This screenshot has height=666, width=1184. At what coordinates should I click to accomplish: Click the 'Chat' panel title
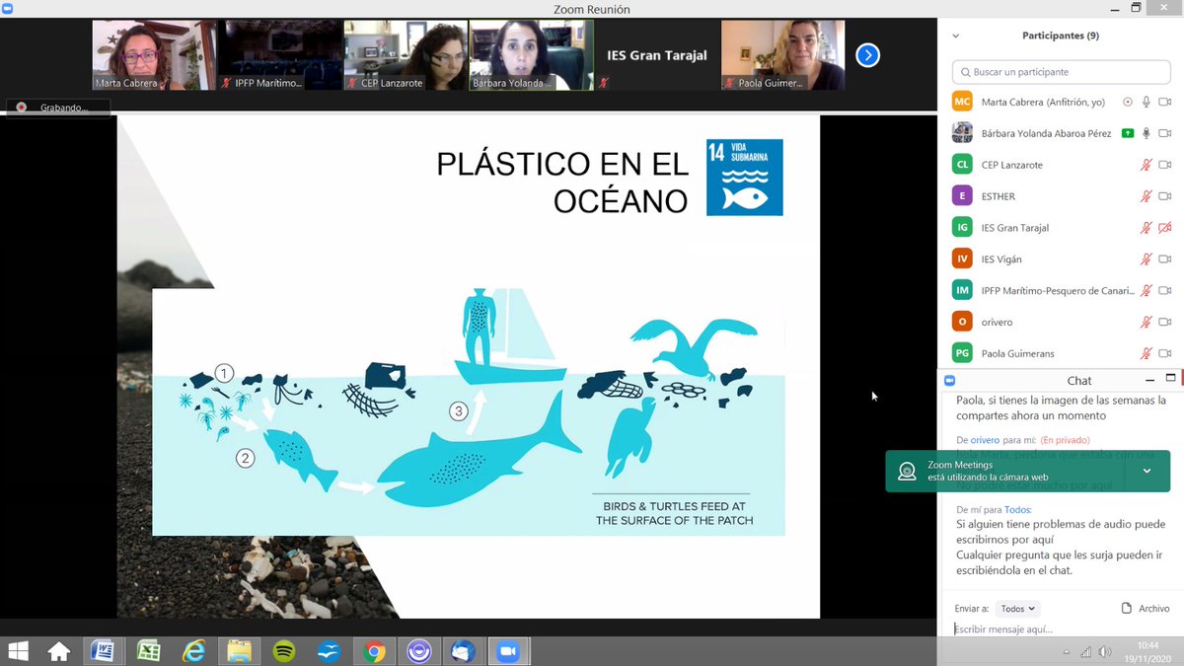(1079, 380)
